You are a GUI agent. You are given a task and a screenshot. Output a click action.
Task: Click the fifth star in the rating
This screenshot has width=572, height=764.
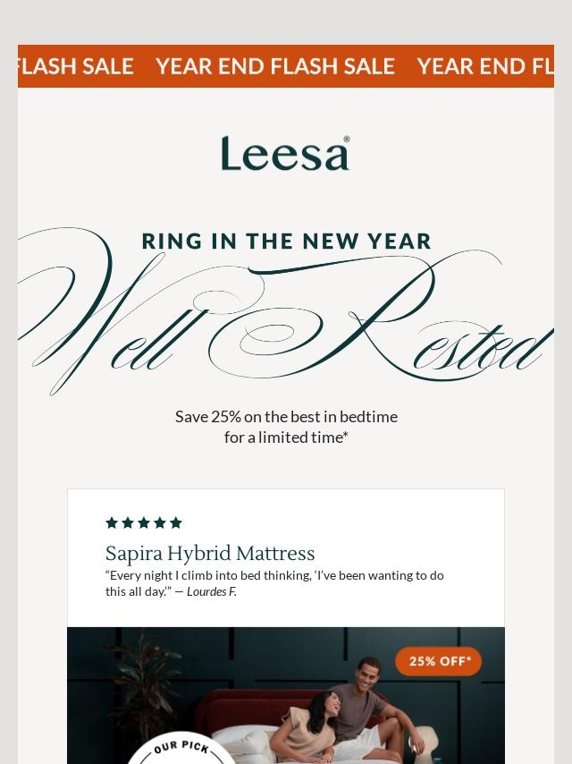(x=176, y=522)
